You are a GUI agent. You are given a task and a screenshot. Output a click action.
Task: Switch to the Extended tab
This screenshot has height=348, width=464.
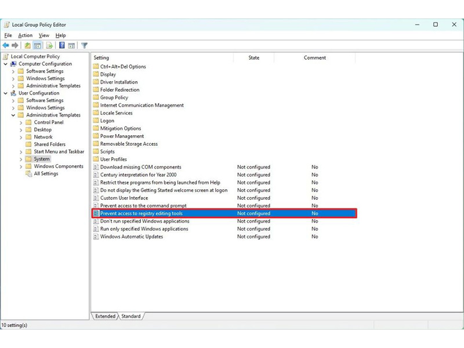click(105, 316)
